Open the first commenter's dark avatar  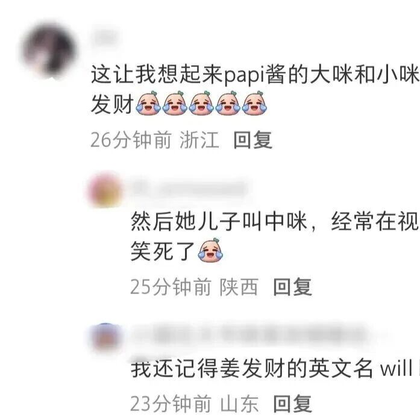pos(49,51)
